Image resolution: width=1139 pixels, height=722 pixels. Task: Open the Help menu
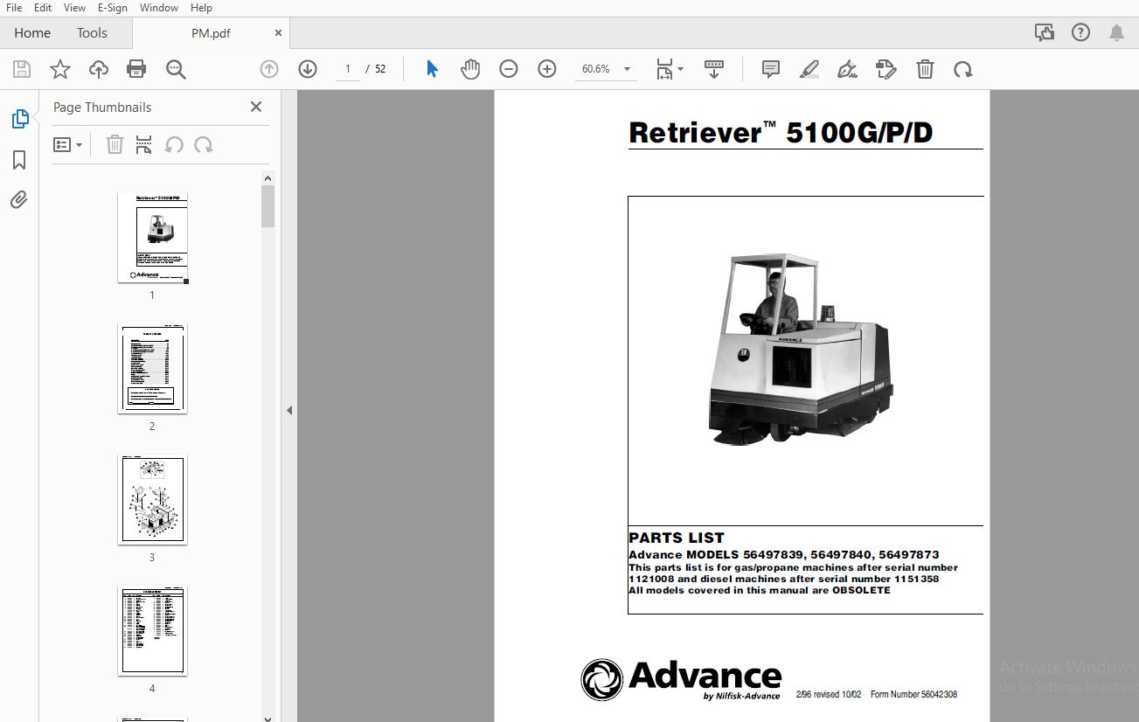point(201,7)
